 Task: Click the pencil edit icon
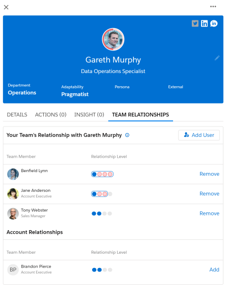[217, 58]
